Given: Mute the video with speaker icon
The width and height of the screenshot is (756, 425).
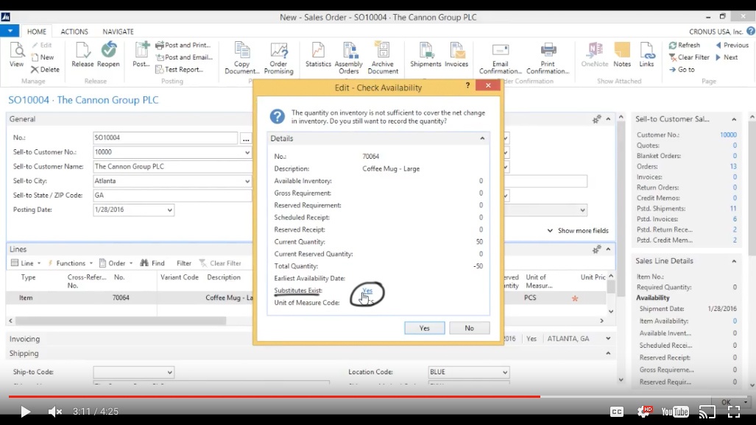Looking at the screenshot, I should tap(54, 412).
